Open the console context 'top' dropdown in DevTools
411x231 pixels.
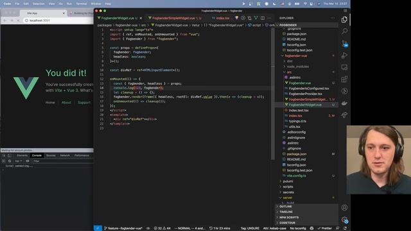pos(18,161)
